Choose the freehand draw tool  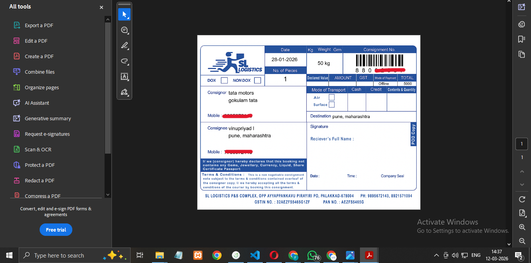pyautogui.click(x=124, y=61)
